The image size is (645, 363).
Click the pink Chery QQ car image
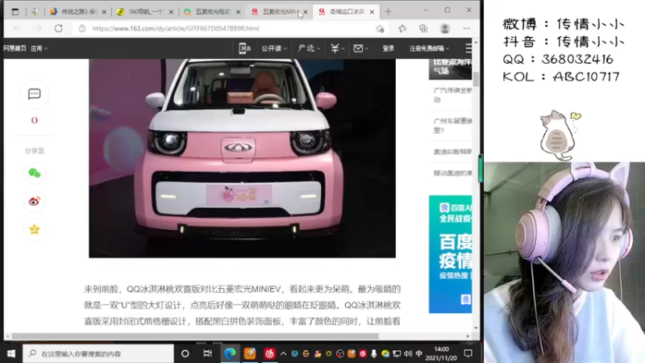(243, 158)
